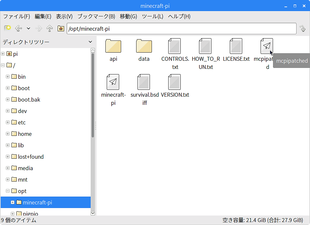Expand the boot folder node
Screen dimensions: 310x225
pos(8,88)
